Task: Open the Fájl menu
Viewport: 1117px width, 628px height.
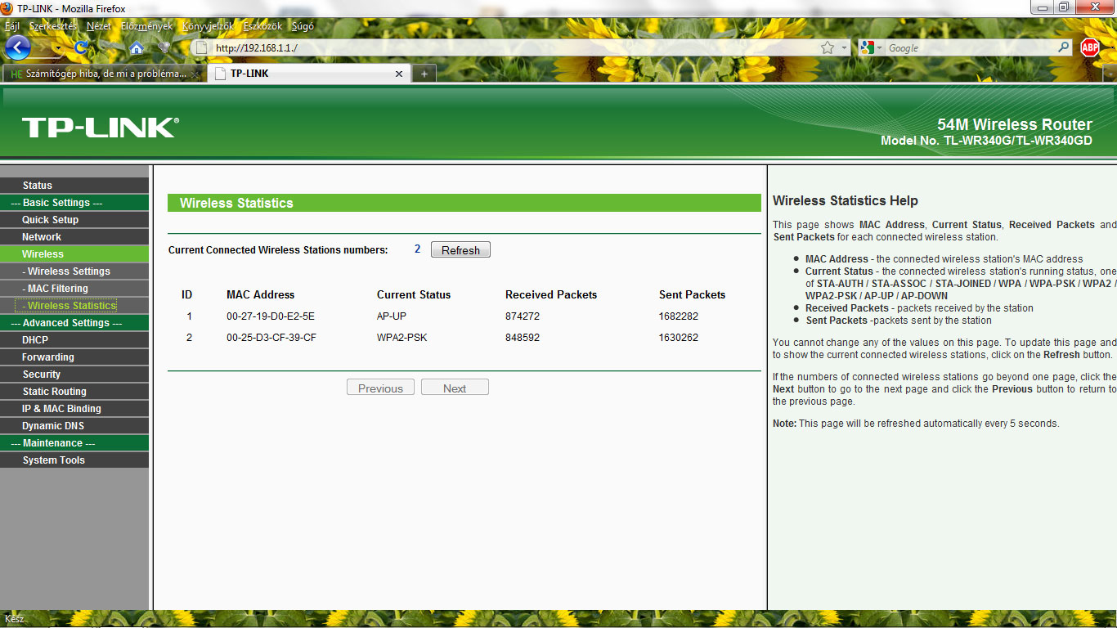Action: 12,26
